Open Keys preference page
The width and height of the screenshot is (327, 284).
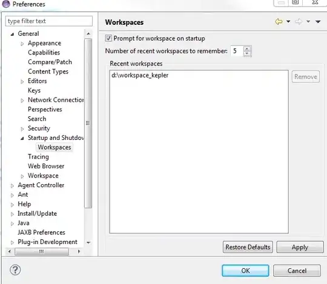point(34,90)
